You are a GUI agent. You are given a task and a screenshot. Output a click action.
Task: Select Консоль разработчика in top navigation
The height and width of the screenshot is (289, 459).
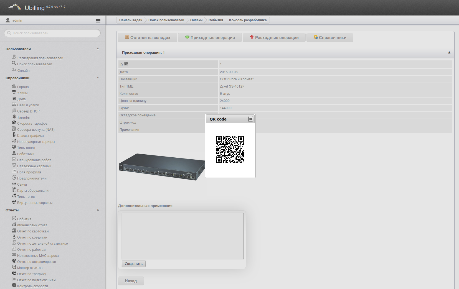(248, 20)
